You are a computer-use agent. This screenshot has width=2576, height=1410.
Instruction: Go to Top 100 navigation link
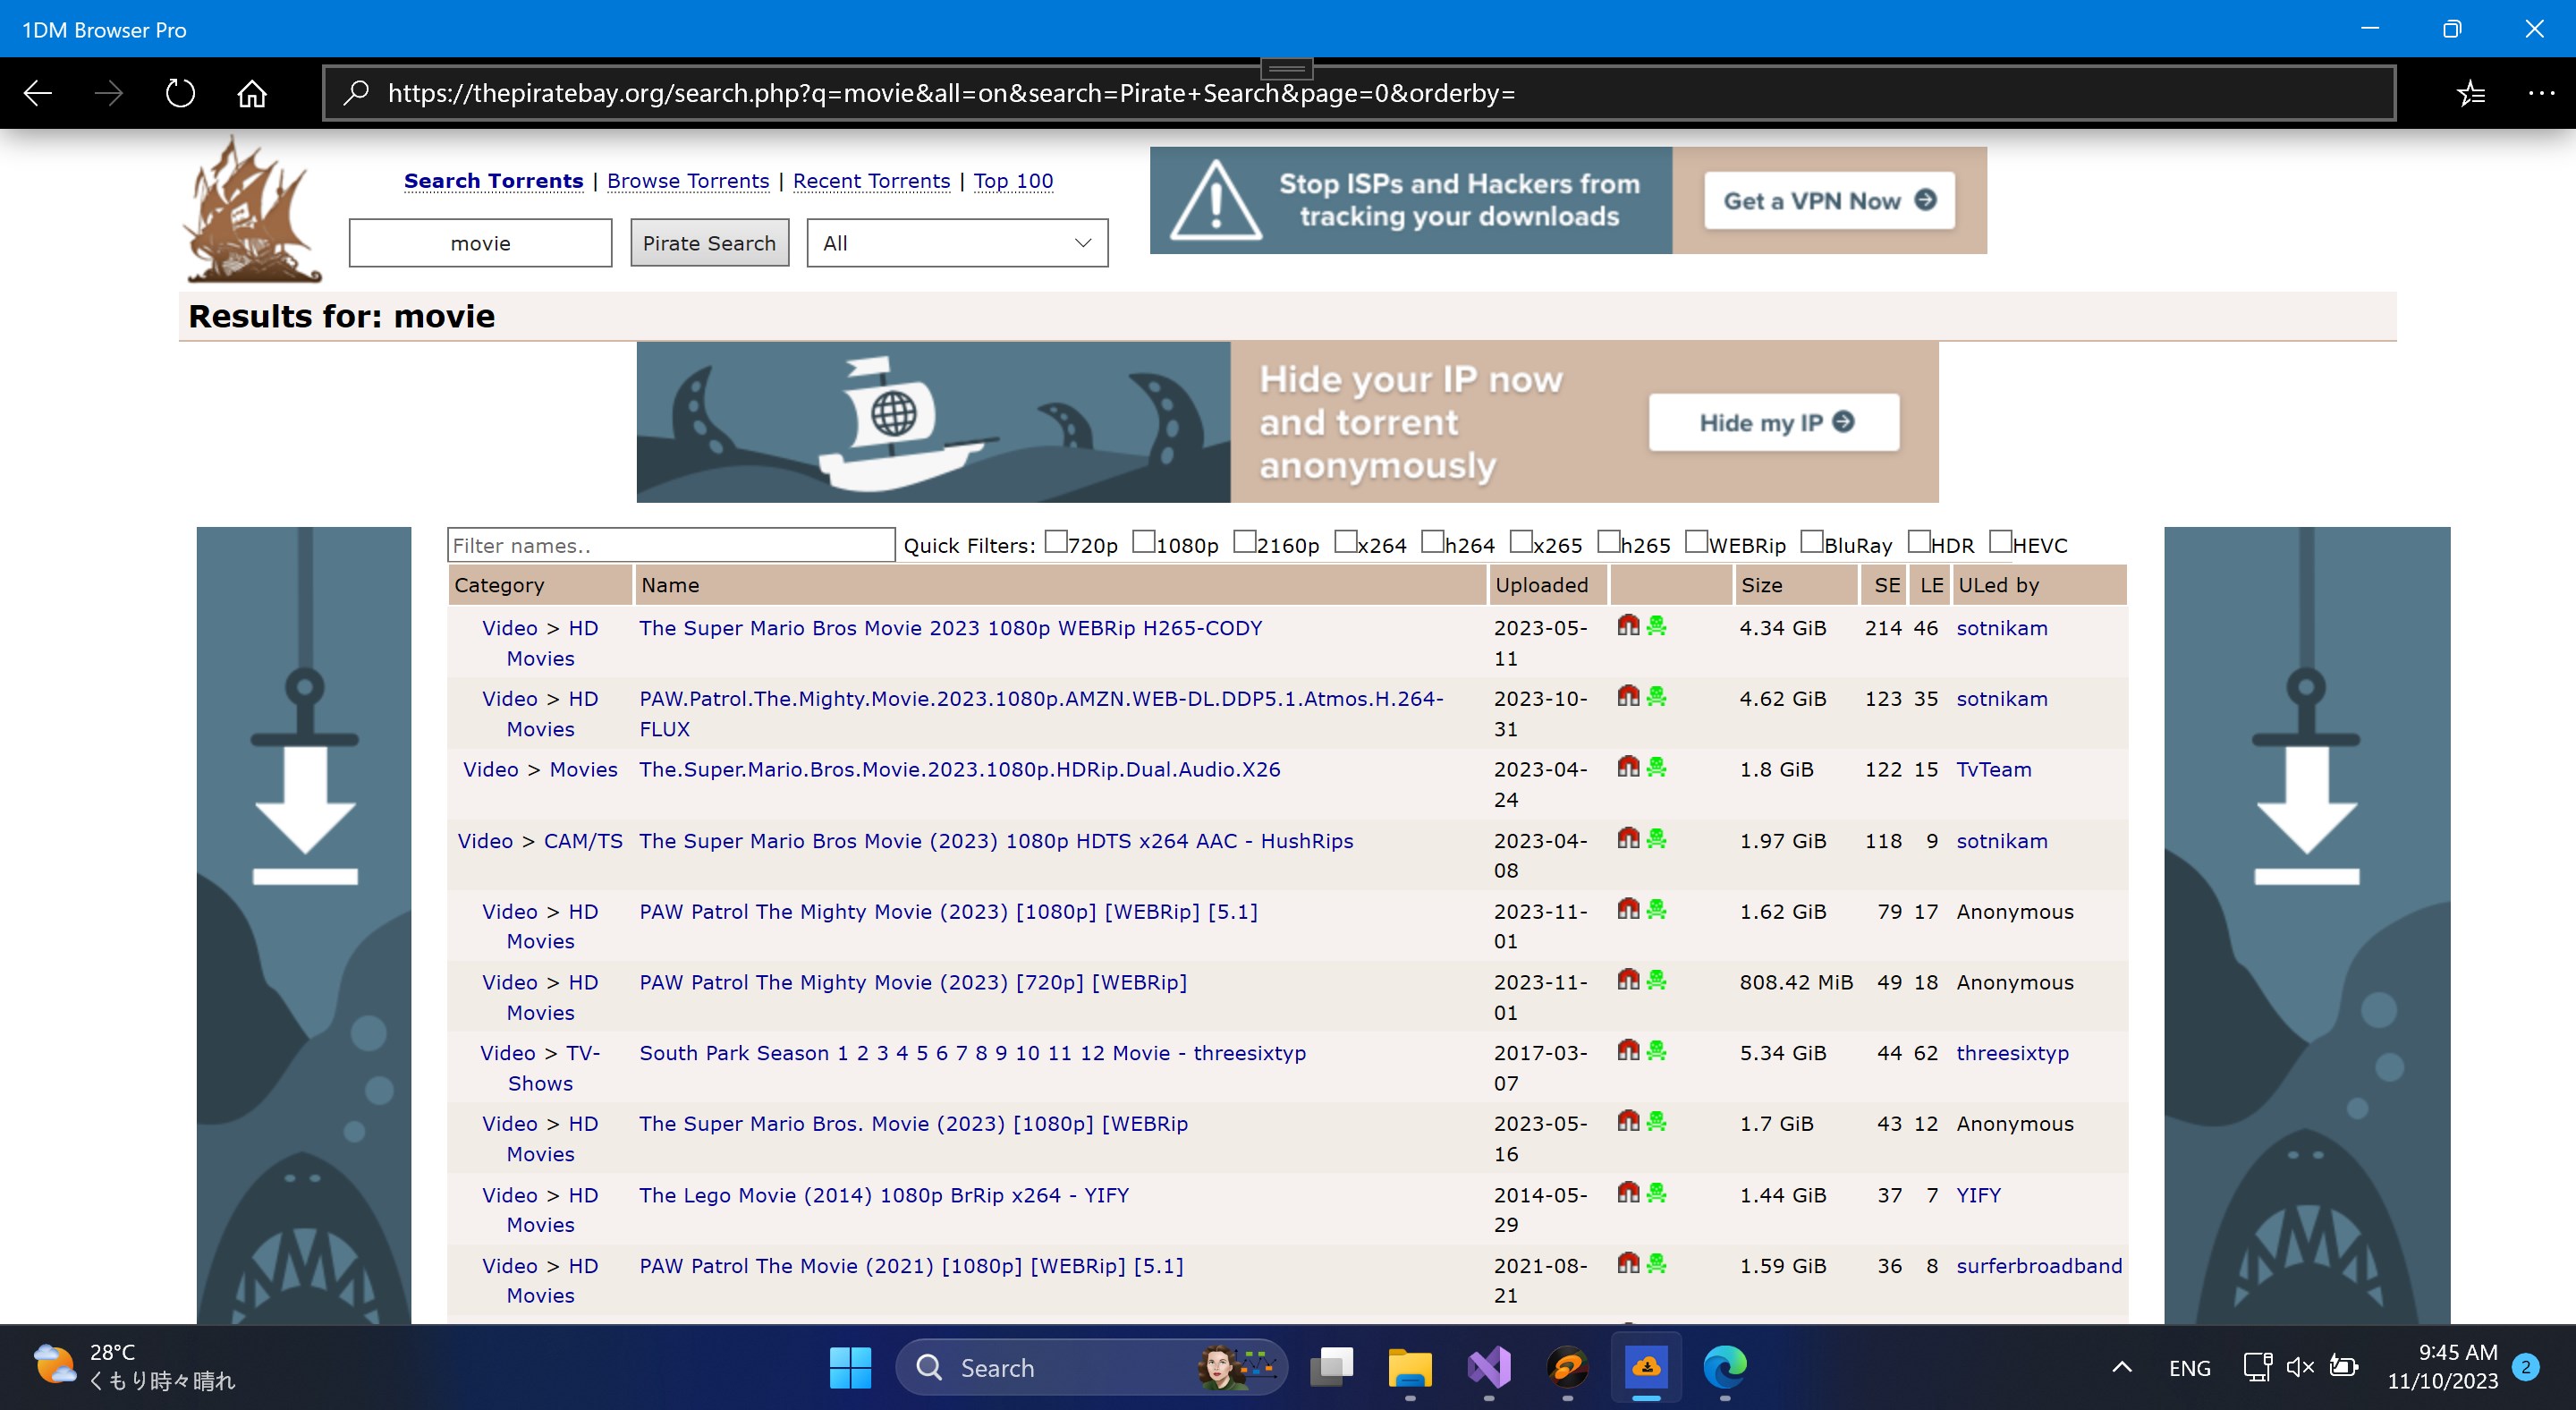pyautogui.click(x=1013, y=181)
